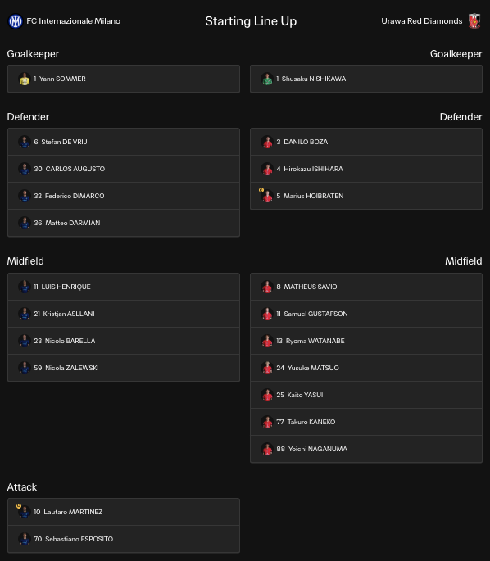The width and height of the screenshot is (490, 561).
Task: Open Shusaku NISHIKAWA's player avatar
Action: coord(267,79)
